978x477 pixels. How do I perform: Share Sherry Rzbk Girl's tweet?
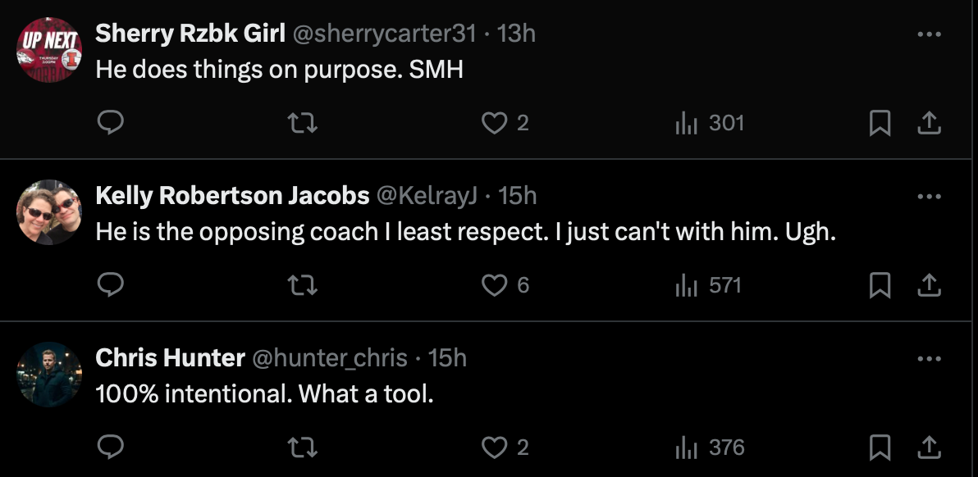tap(928, 123)
